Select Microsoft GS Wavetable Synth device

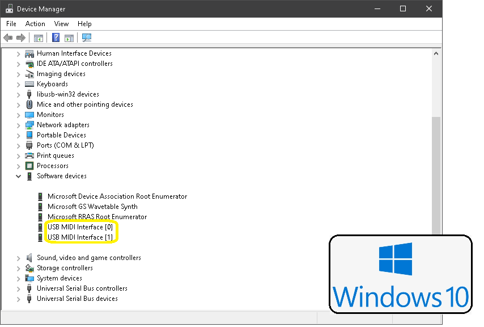(92, 207)
